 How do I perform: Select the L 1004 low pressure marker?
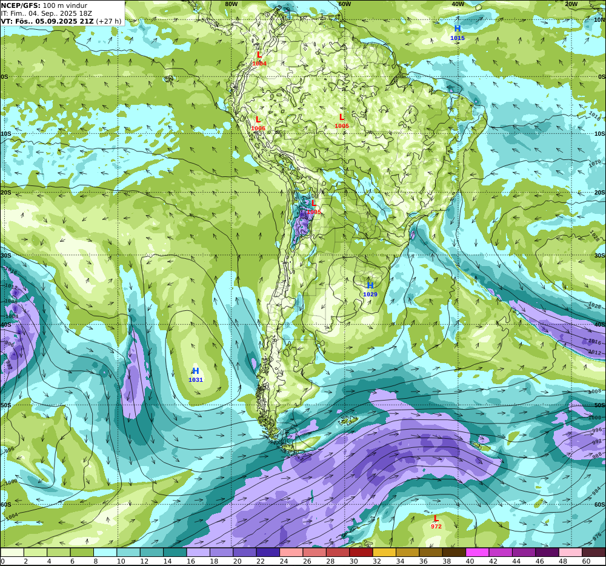pyautogui.click(x=259, y=58)
